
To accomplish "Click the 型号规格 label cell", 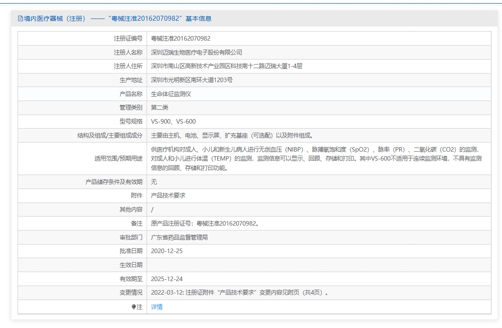I will [x=82, y=121].
